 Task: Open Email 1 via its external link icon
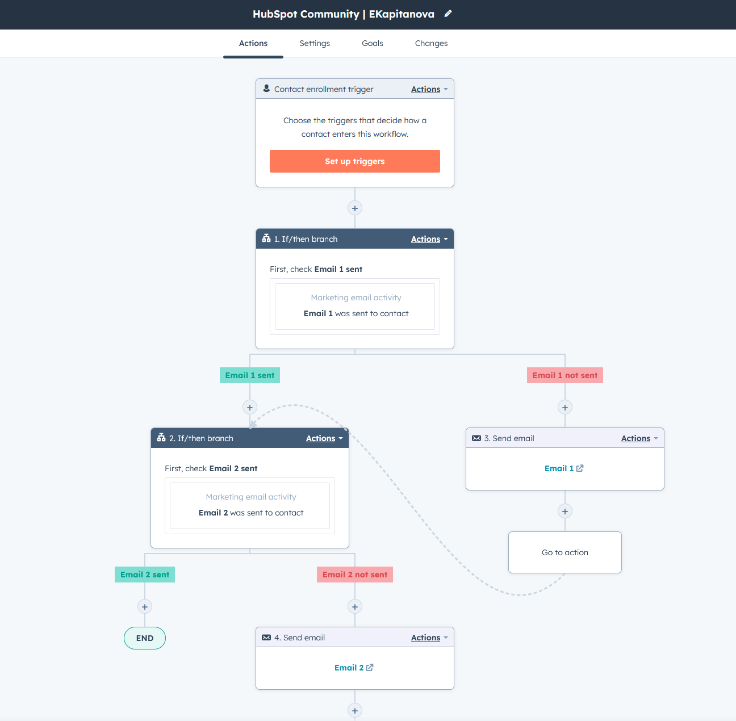coord(579,468)
